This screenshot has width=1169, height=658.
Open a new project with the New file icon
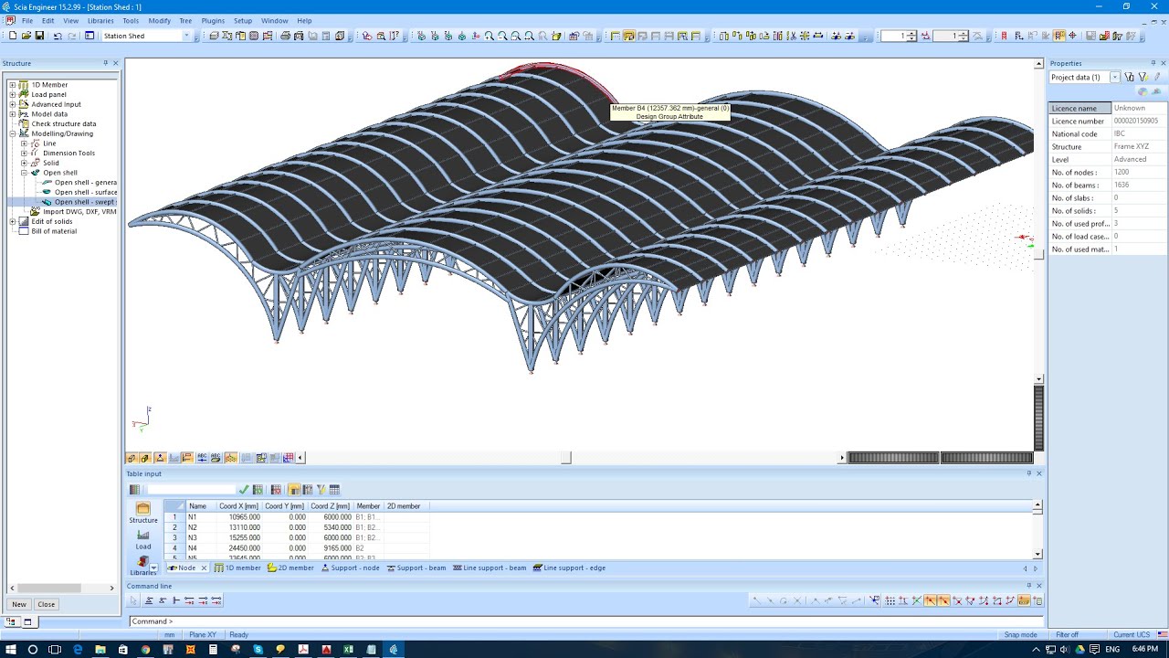click(x=13, y=37)
